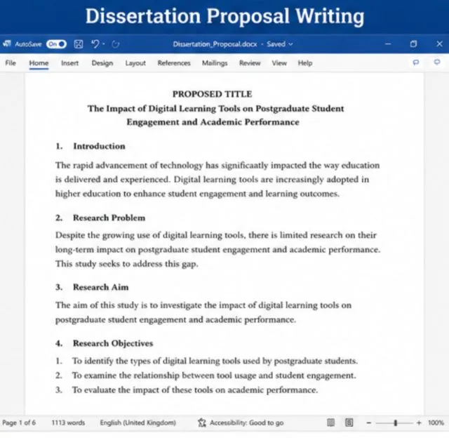
Task: Open the Undo history dropdown arrow
Action: click(104, 44)
